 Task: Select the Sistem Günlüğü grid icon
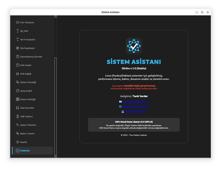point(18,99)
